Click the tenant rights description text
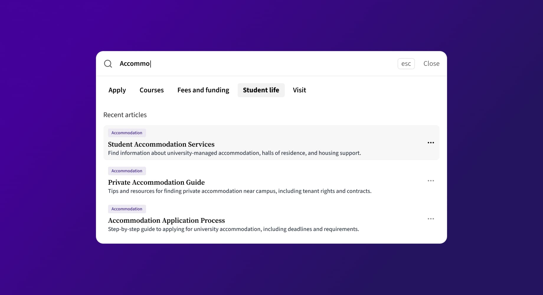543x295 pixels. [x=239, y=191]
